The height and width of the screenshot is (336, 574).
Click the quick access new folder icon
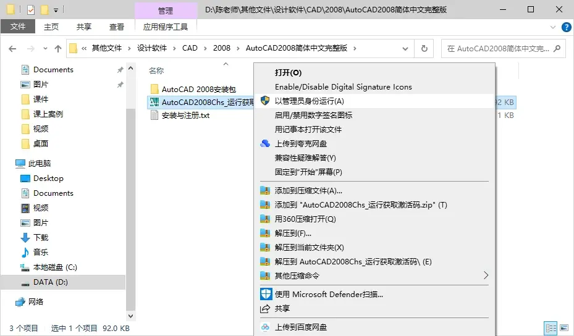pos(44,9)
